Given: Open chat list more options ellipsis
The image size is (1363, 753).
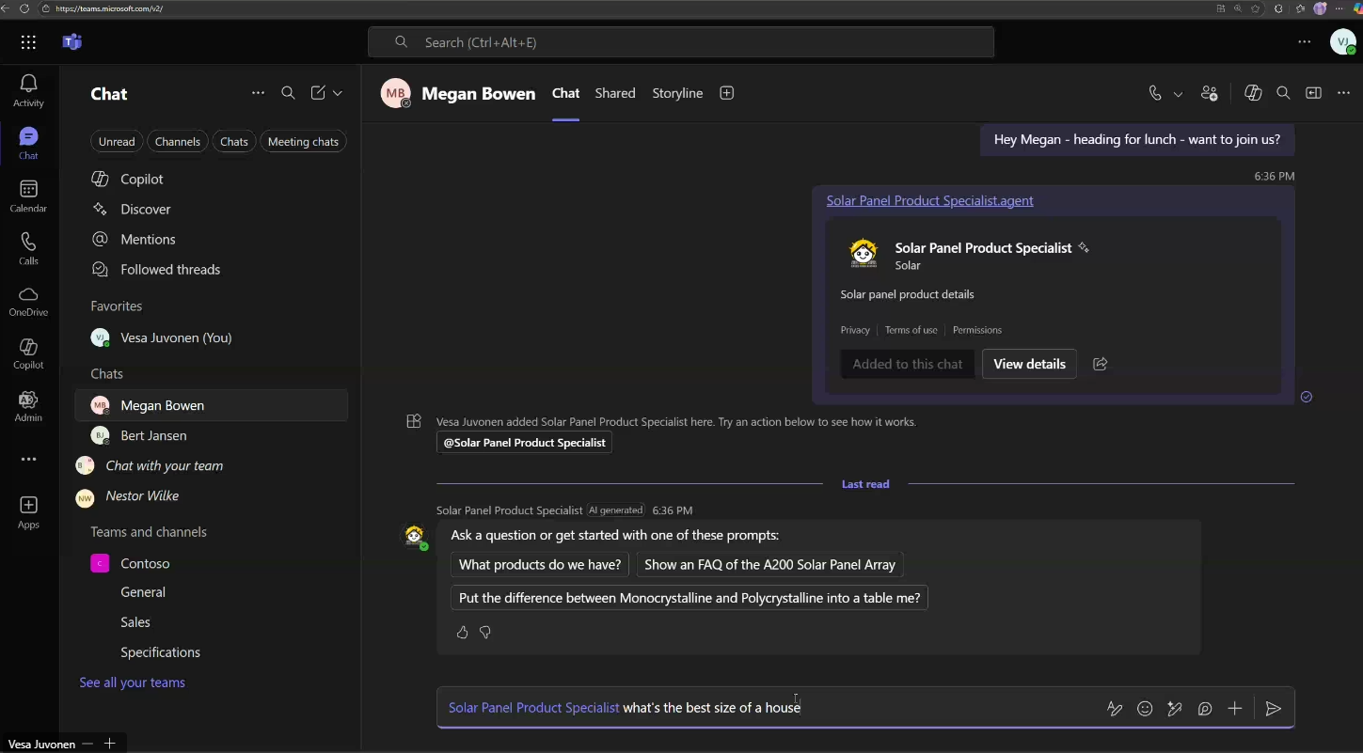Looking at the screenshot, I should tap(258, 93).
